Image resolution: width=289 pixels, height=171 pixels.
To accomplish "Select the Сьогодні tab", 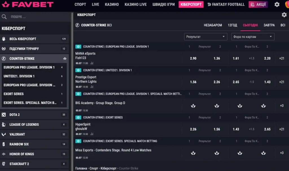I will 250,25.
